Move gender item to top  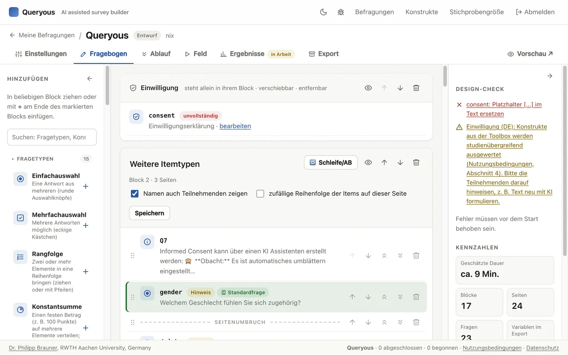tap(384, 297)
